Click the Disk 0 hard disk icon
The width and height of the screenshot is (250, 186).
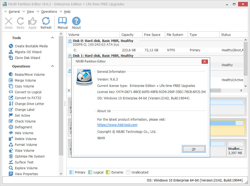click(x=70, y=41)
